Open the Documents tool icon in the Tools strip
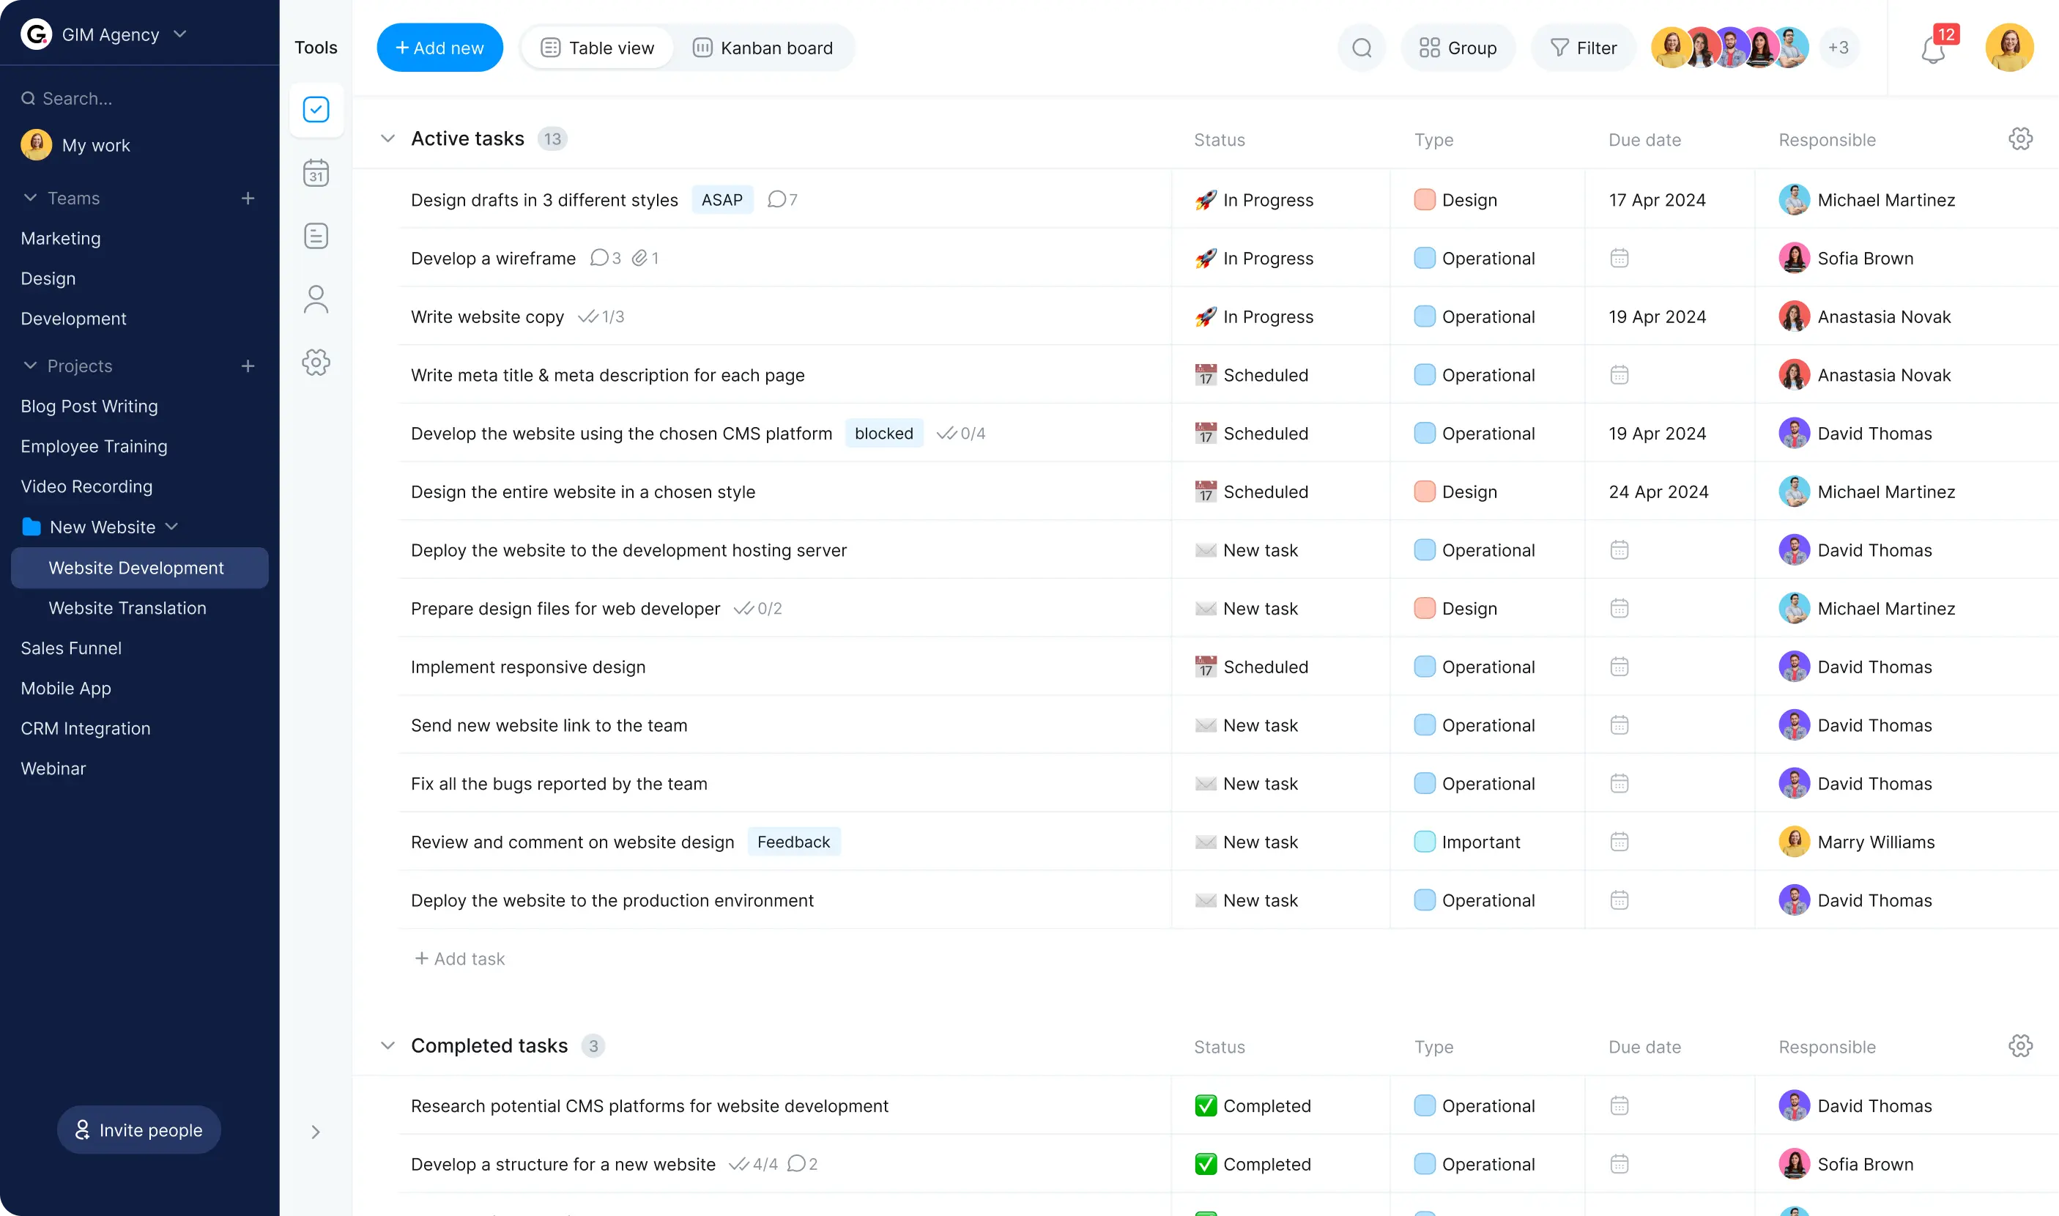The image size is (2059, 1216). [316, 236]
